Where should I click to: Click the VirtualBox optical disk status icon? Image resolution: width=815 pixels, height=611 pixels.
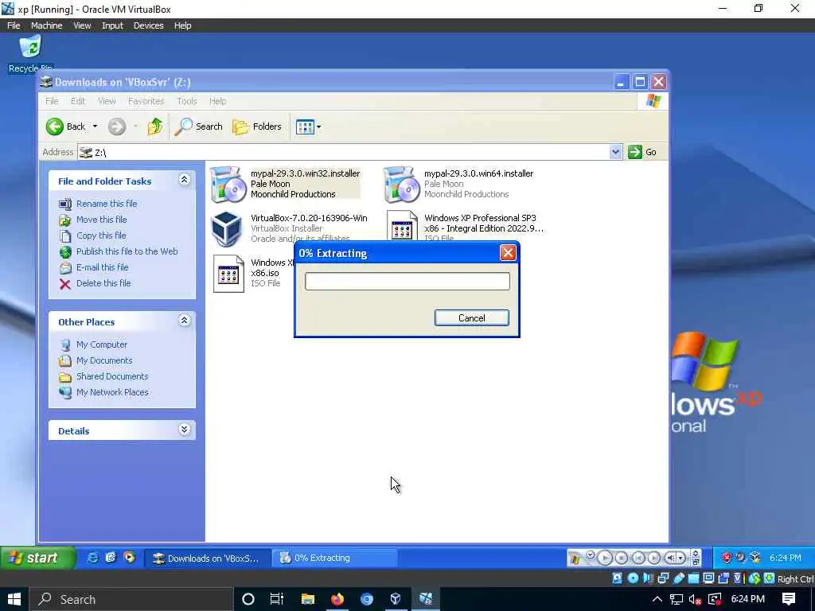coord(633,578)
